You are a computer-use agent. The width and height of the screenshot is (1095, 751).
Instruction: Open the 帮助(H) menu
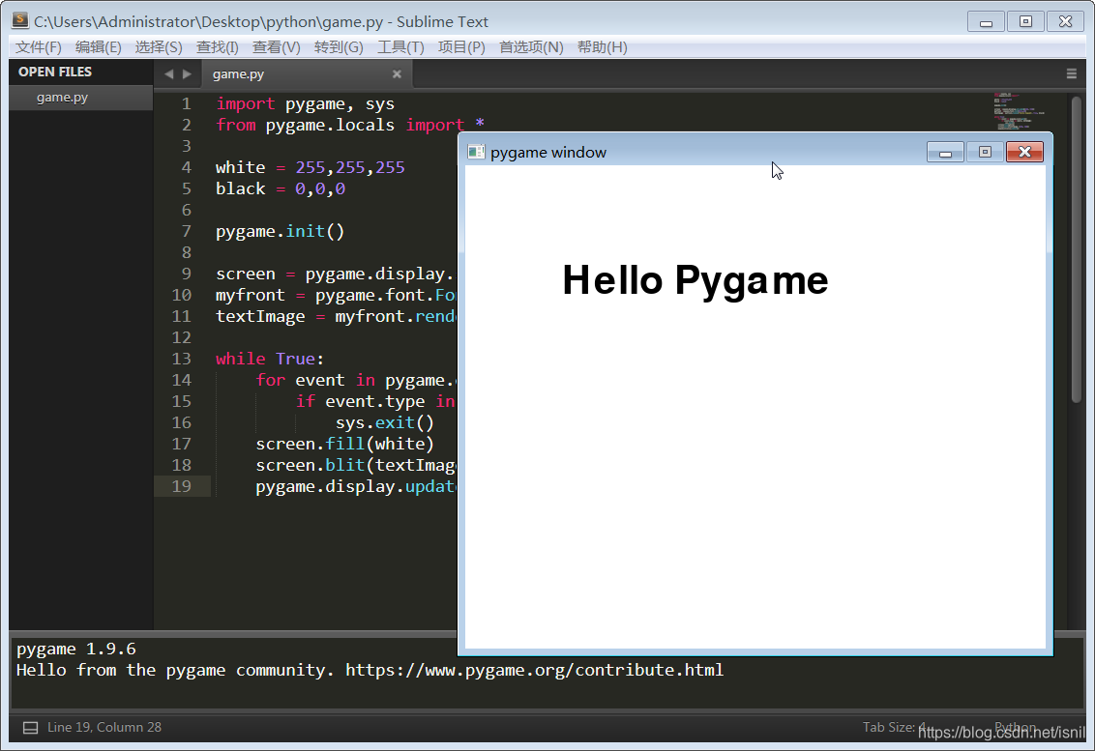(x=602, y=46)
